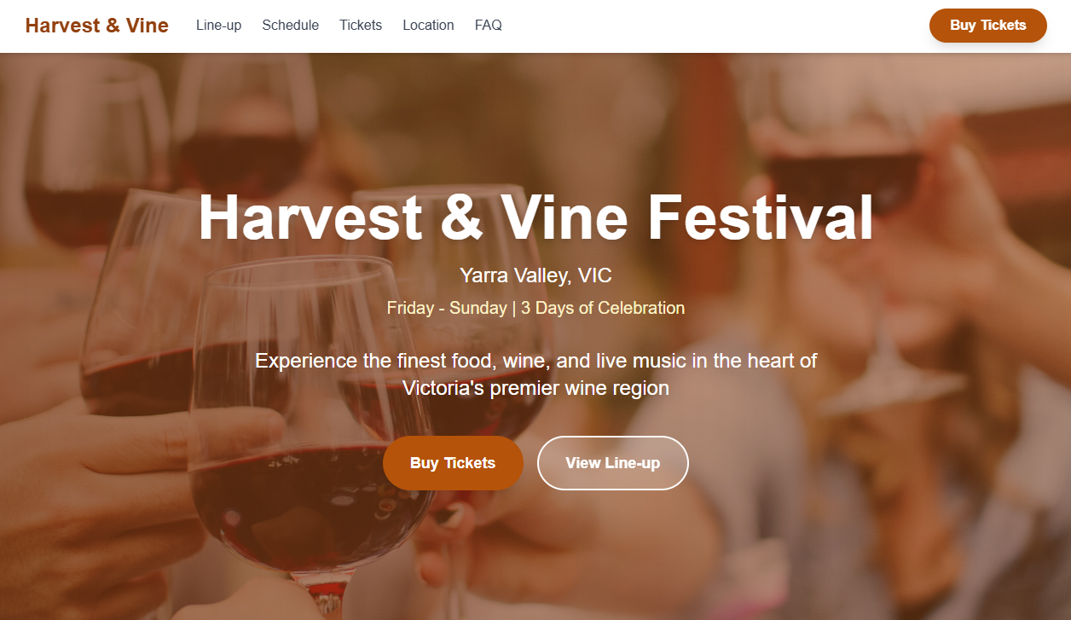The height and width of the screenshot is (620, 1071).
Task: Open ticket purchase from the banner
Action: pyautogui.click(x=453, y=462)
